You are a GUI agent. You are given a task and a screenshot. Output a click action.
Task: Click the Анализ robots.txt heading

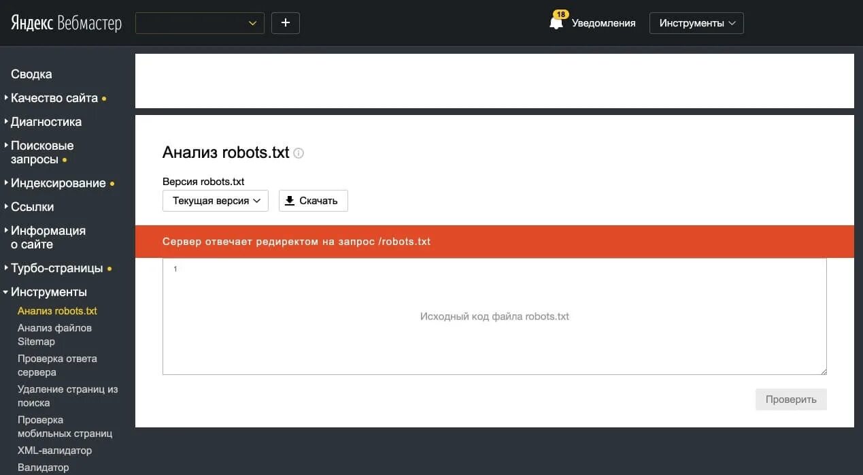pos(226,152)
